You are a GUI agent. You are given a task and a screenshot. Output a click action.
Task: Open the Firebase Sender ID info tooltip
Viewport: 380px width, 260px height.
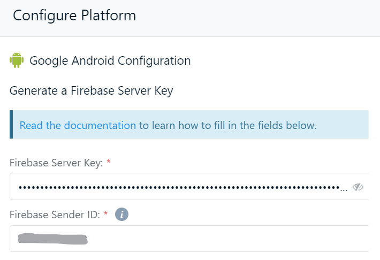pos(121,215)
